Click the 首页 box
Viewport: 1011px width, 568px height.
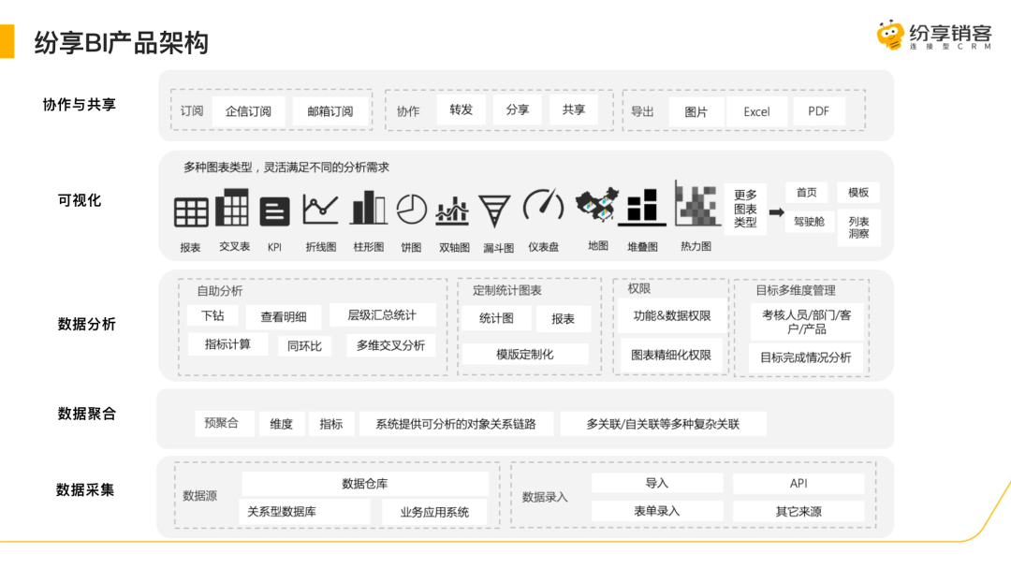point(807,192)
